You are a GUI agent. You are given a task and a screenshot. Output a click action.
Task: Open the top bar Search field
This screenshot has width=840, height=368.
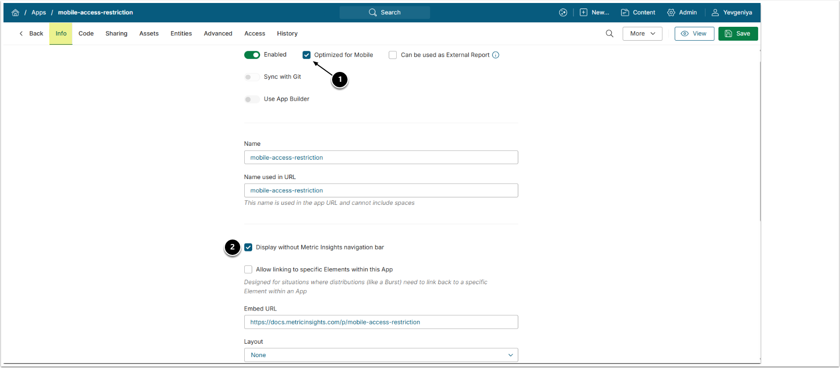pyautogui.click(x=385, y=12)
